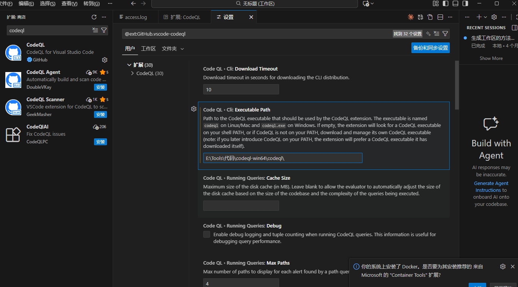518x287 pixels.
Task: Select the 工作区 settings scope tab
Action: 148,49
